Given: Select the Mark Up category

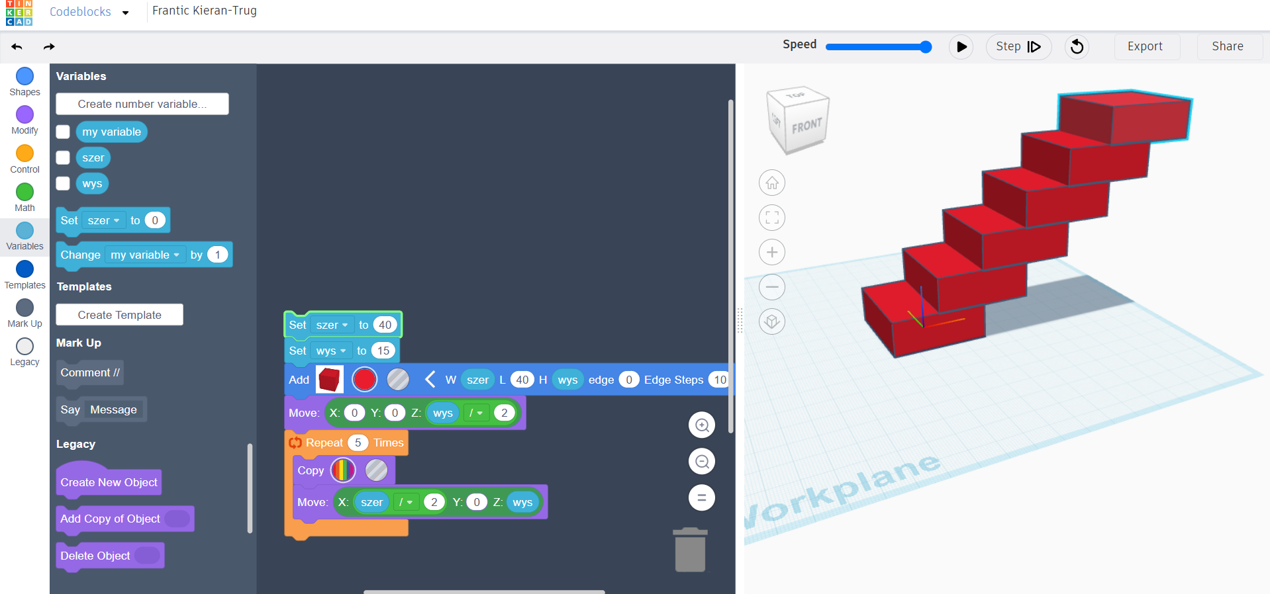Looking at the screenshot, I should click(x=24, y=314).
